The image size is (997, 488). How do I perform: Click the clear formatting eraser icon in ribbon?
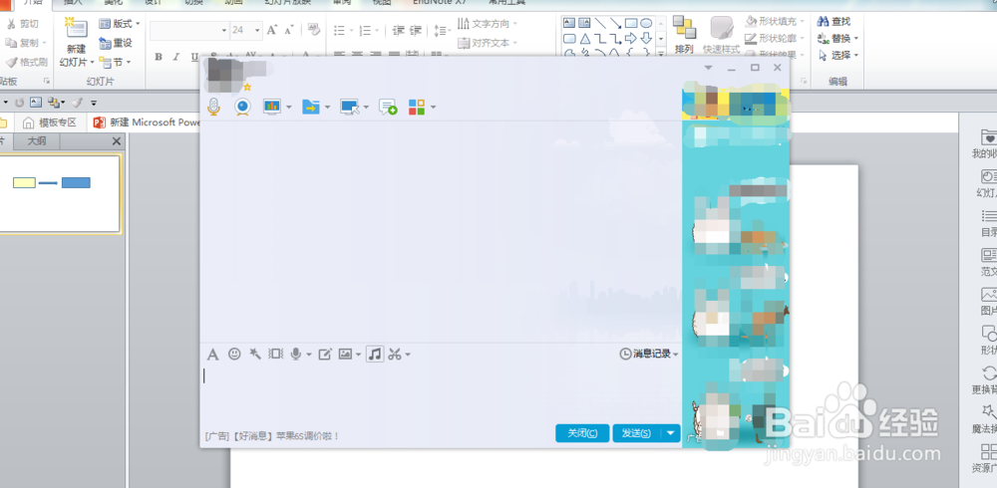tap(313, 29)
